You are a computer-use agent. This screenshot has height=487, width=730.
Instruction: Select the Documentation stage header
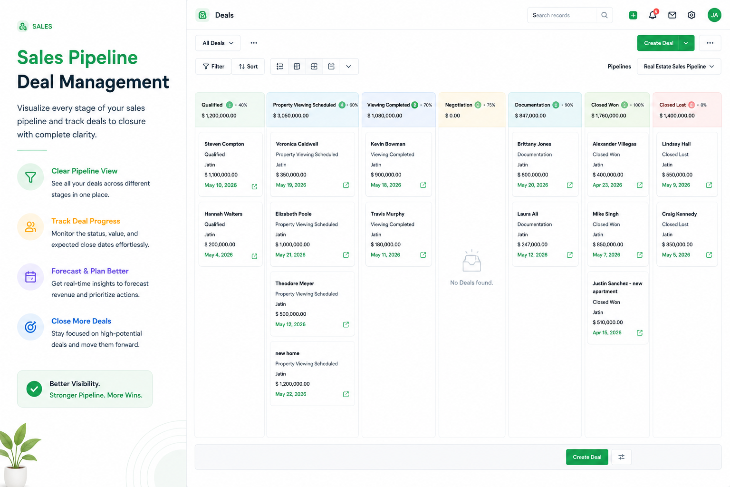(545, 110)
